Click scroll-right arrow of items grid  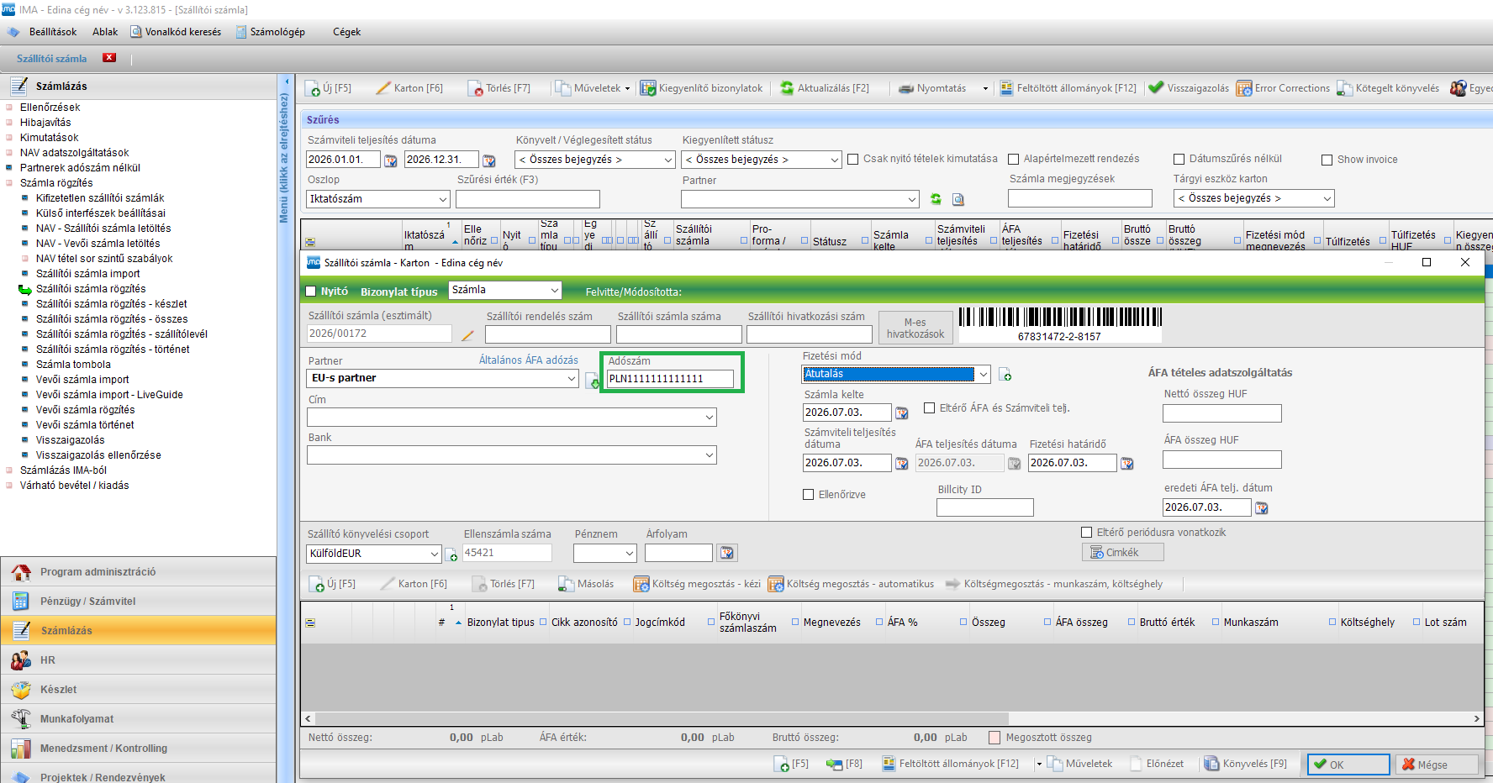point(1476,719)
